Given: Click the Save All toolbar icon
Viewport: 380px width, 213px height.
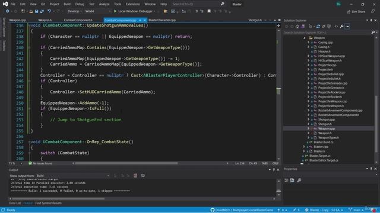Looking at the screenshot, I should pyautogui.click(x=42, y=11).
